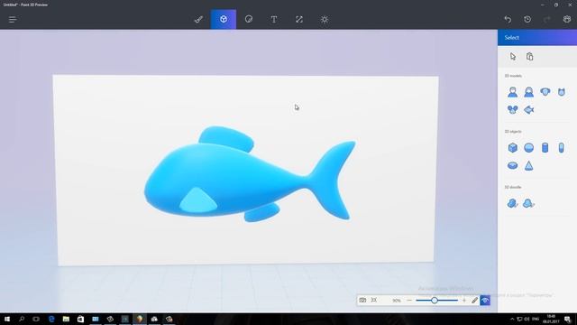Click the zoom slider handle
Image resolution: width=577 pixels, height=325 pixels.
point(435,301)
